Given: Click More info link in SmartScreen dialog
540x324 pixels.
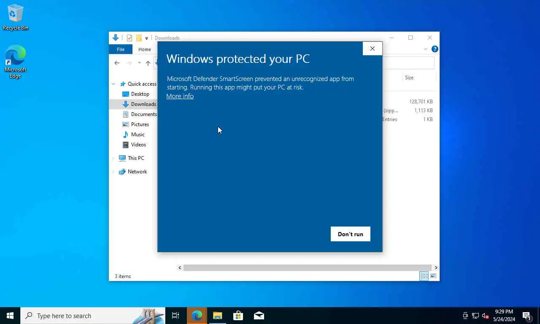Looking at the screenshot, I should coord(180,96).
